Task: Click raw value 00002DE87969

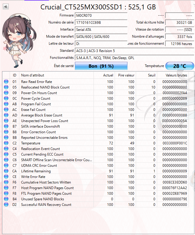Action: pyautogui.click(x=175, y=193)
